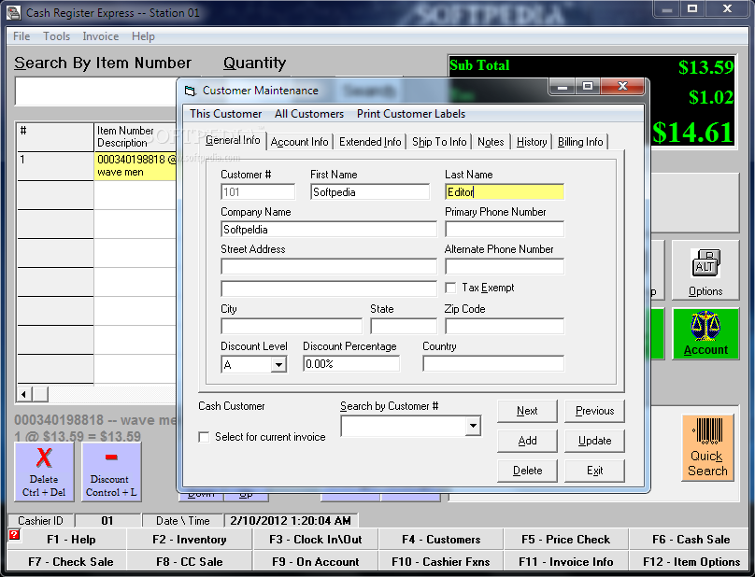Click F2 - Inventory function button
Screen dimensions: 755x577
click(190, 540)
